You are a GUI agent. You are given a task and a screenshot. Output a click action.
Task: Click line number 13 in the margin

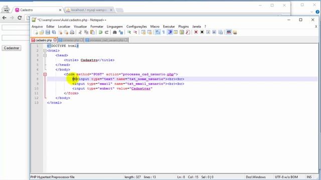pyautogui.click(x=36, y=102)
